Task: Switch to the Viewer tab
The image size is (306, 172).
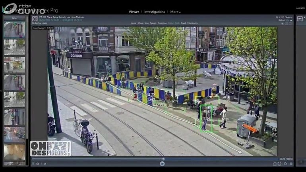Action: 134,12
